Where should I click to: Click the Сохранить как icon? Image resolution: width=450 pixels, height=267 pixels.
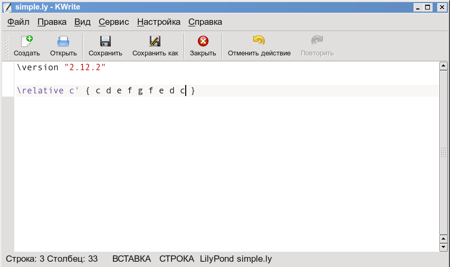point(155,41)
